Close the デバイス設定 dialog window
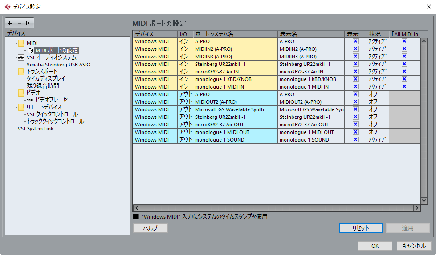The height and width of the screenshot is (255, 436). [429, 7]
